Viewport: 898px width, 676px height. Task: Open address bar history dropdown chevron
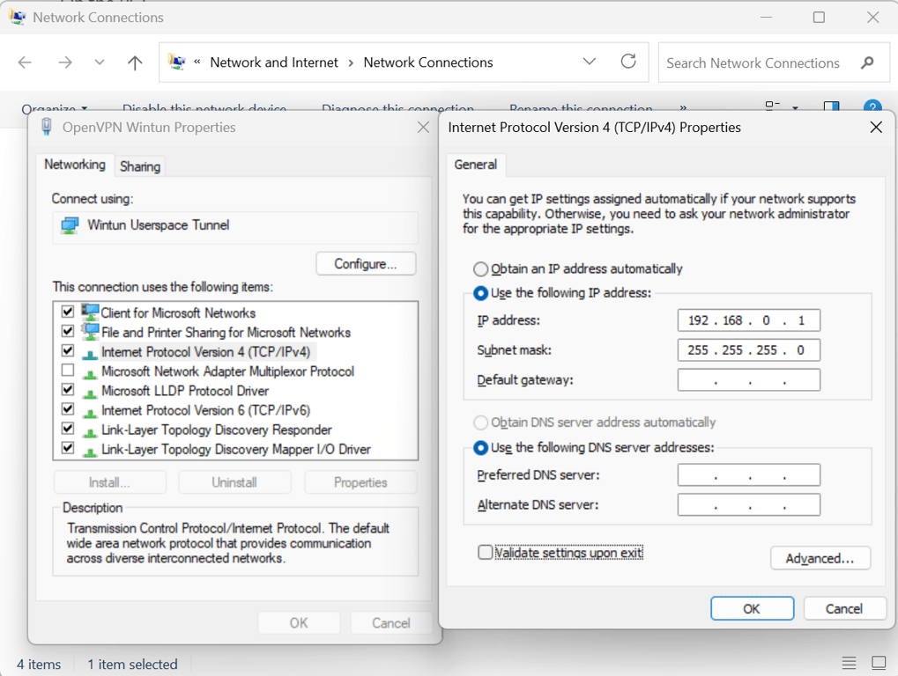tap(590, 62)
